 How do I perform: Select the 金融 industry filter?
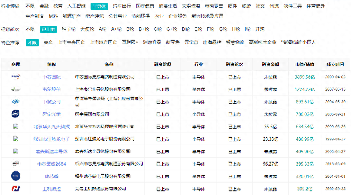pos(44,6)
